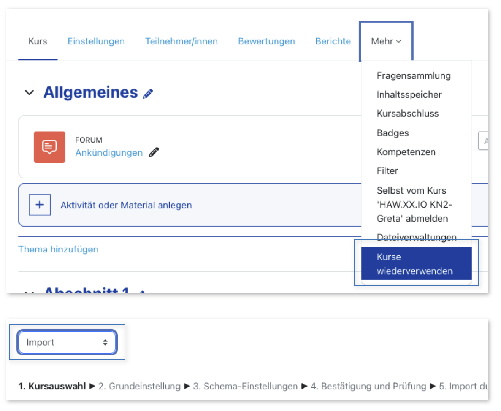Image resolution: width=501 pixels, height=411 pixels.
Task: Go to the Berichte tab
Action: (x=333, y=41)
